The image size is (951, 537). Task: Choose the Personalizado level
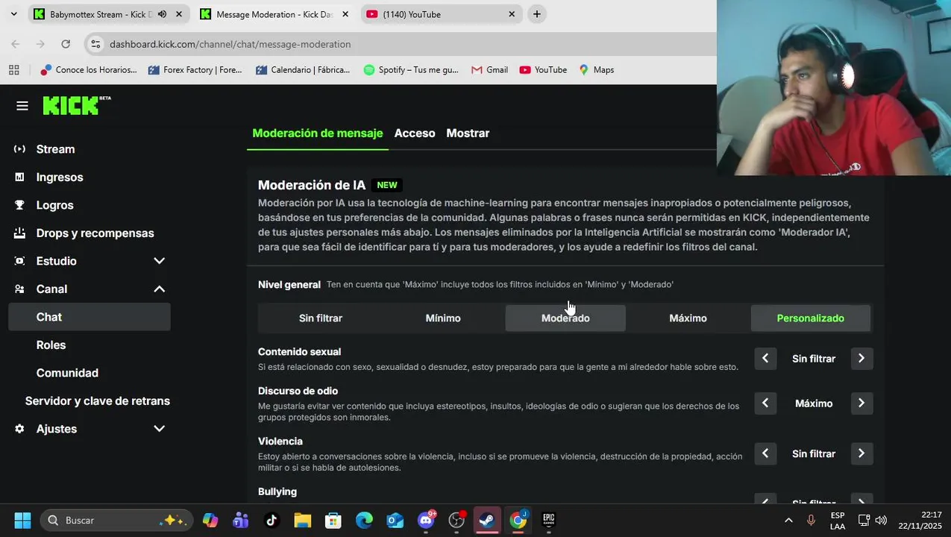(x=810, y=318)
